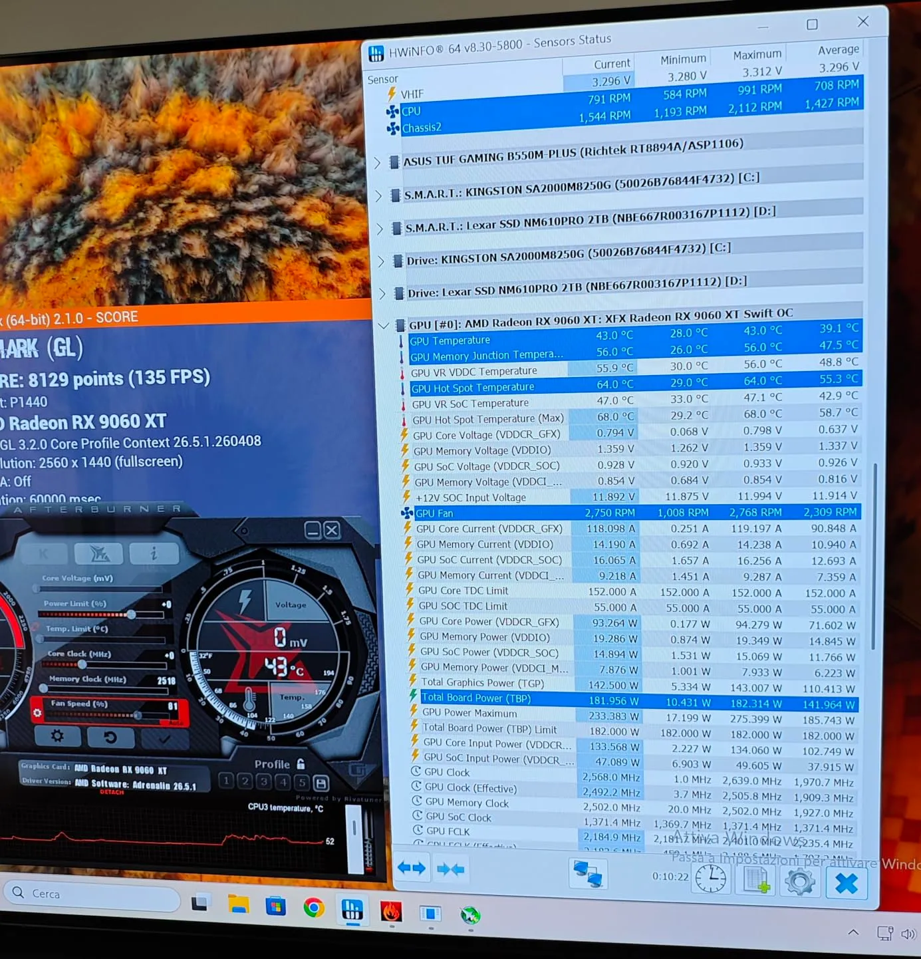
Task: Select Afterburner profile slot 1
Action: [226, 779]
